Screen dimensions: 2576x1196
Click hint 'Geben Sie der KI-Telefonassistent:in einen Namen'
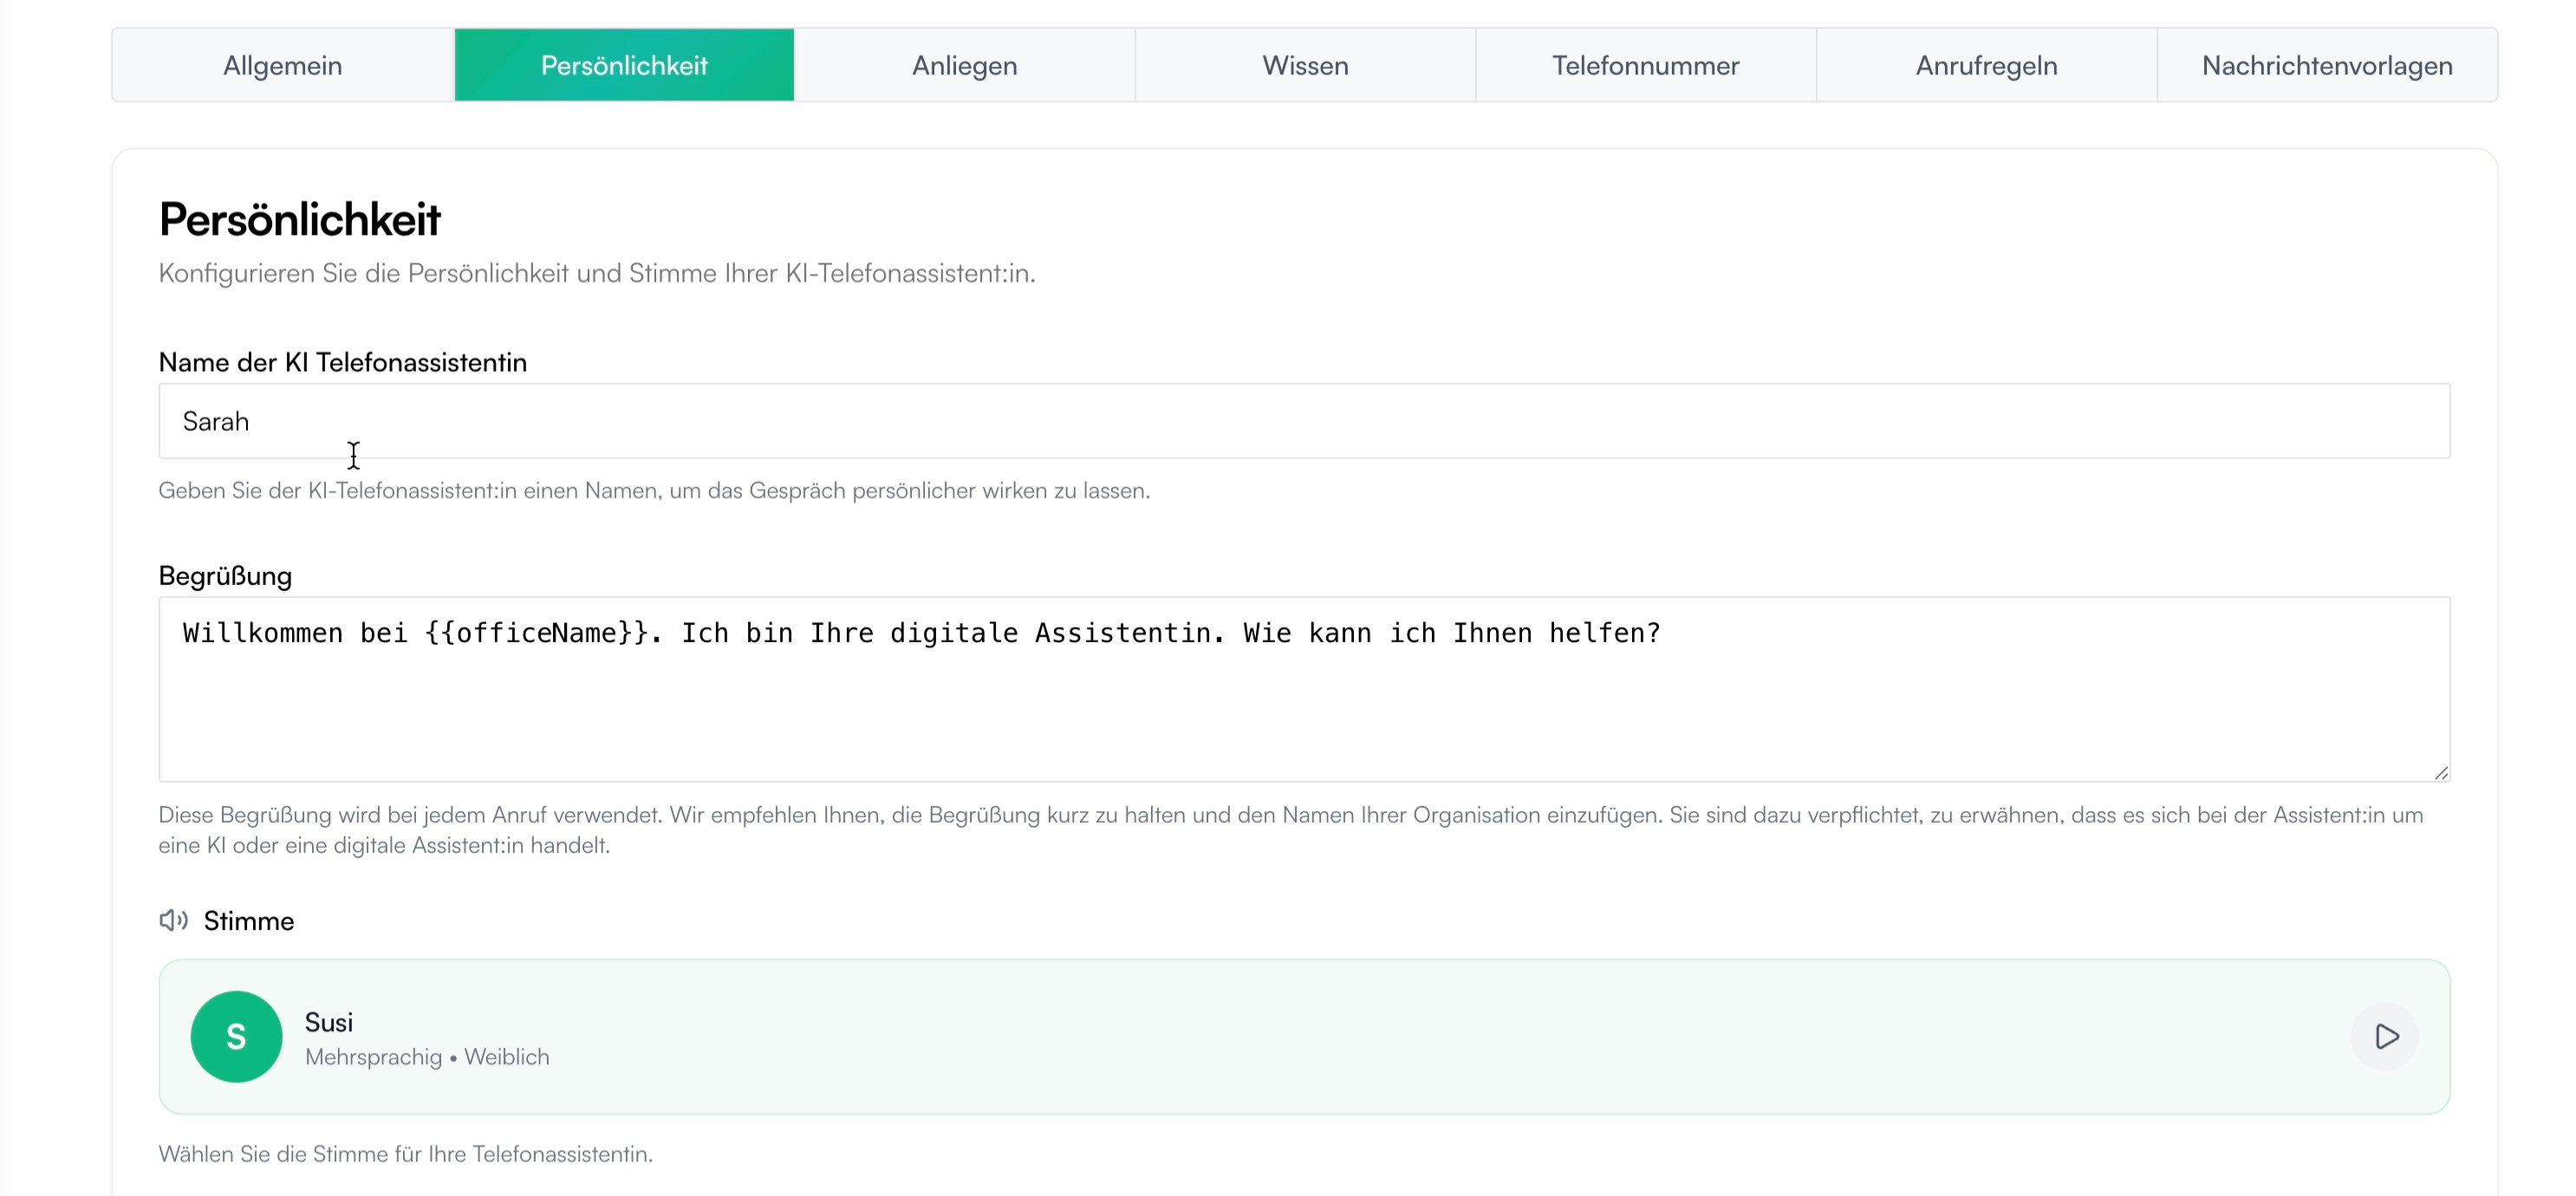coord(654,491)
